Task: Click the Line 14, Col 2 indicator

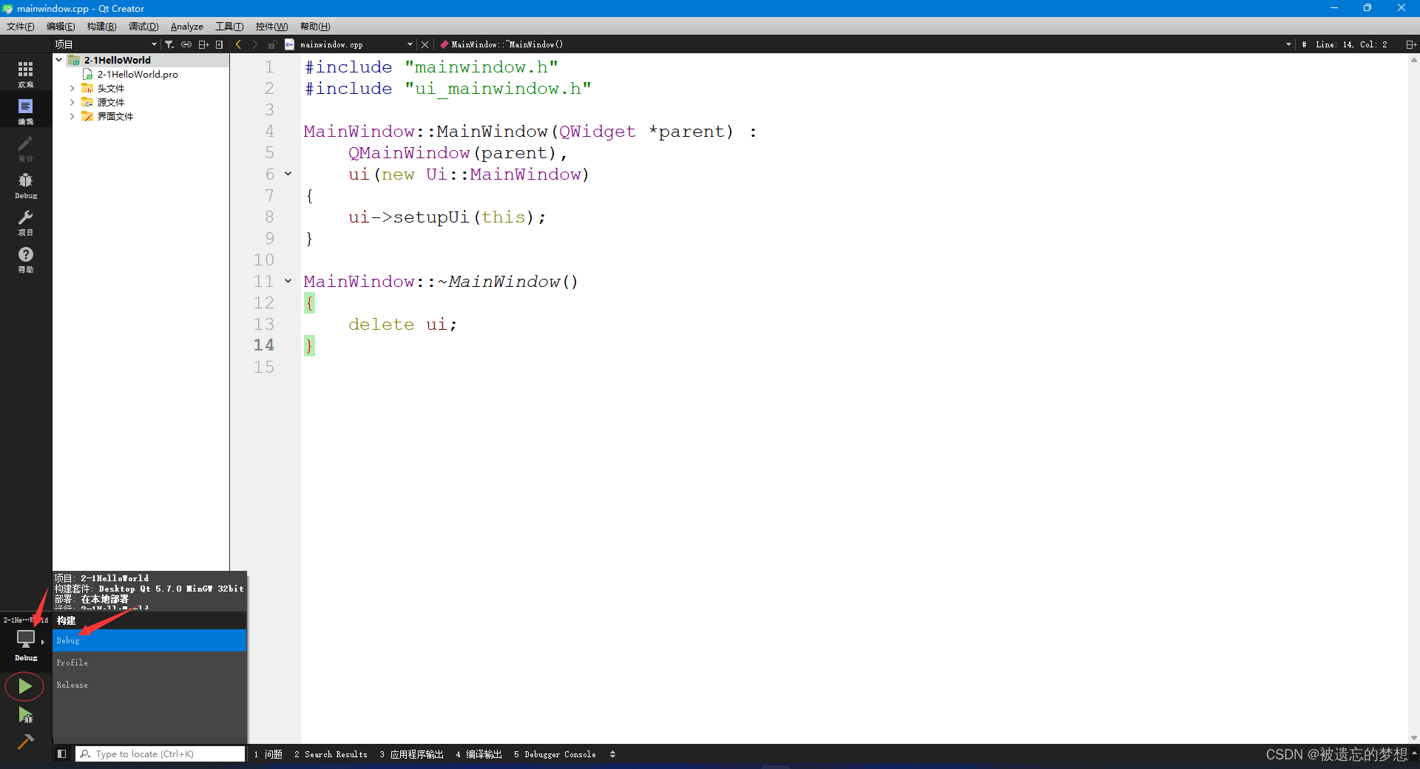Action: [1351, 44]
